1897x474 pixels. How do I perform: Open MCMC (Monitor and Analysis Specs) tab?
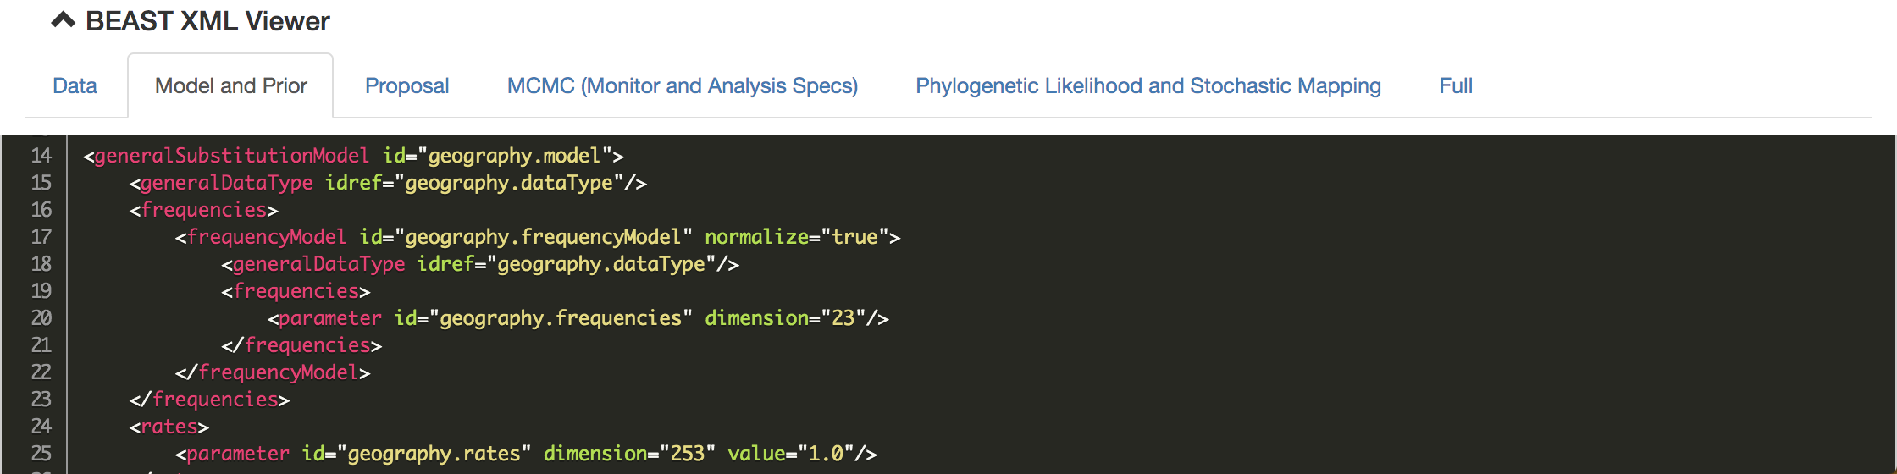(682, 85)
